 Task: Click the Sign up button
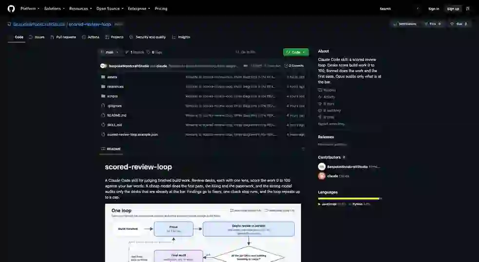pyautogui.click(x=453, y=9)
